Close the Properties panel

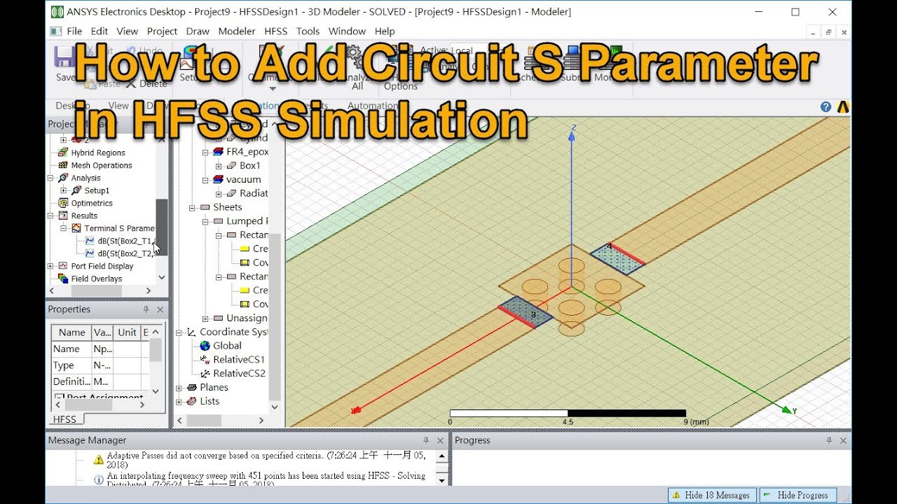point(160,309)
